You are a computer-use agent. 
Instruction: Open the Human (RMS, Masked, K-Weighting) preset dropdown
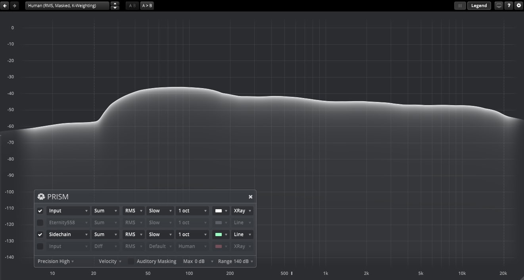pos(67,6)
